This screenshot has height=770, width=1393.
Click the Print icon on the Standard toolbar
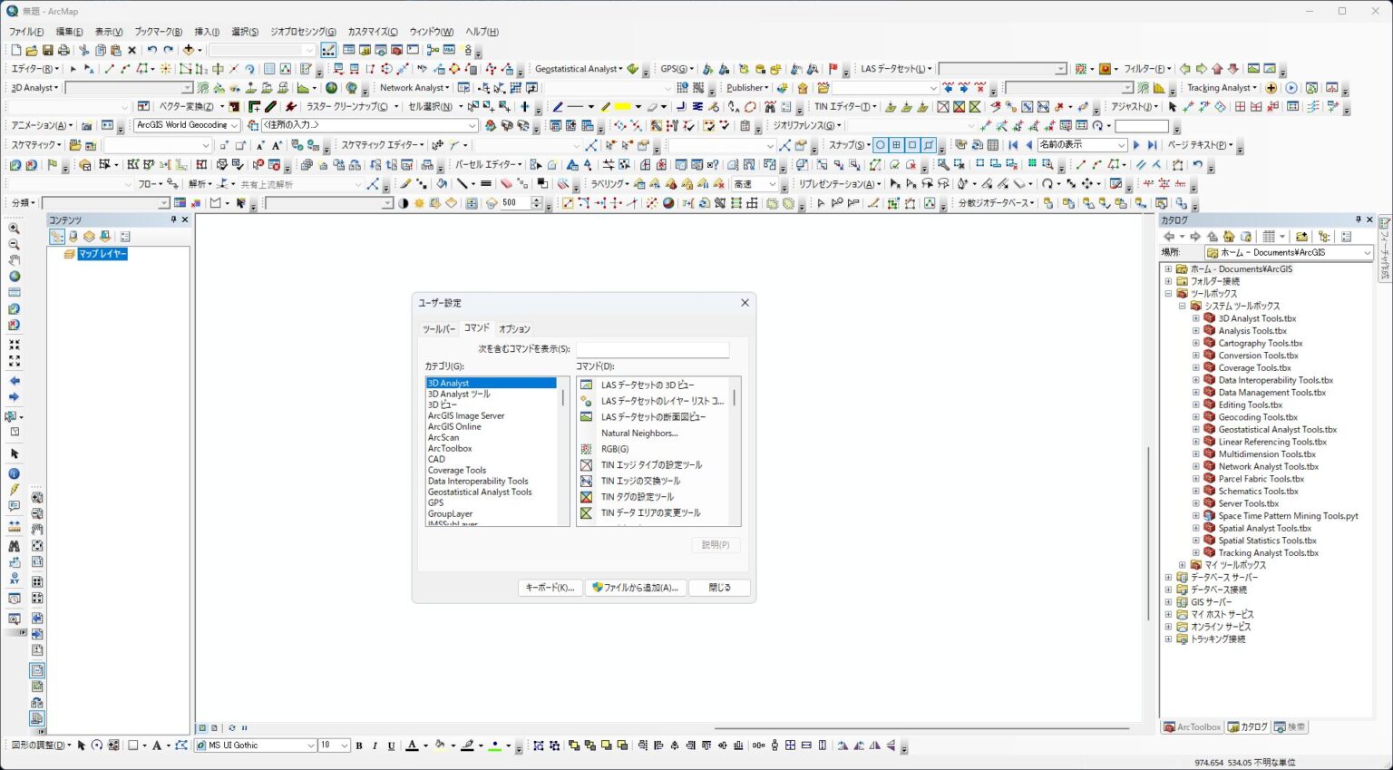[65, 50]
